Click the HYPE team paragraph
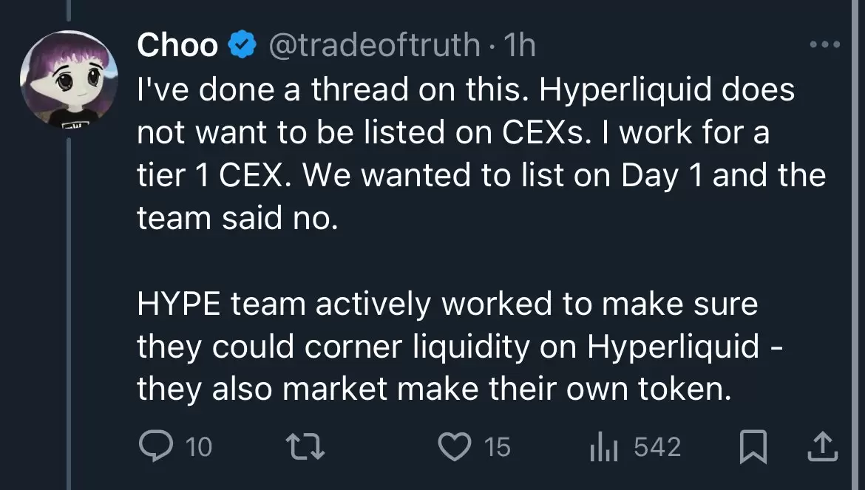 (x=459, y=346)
